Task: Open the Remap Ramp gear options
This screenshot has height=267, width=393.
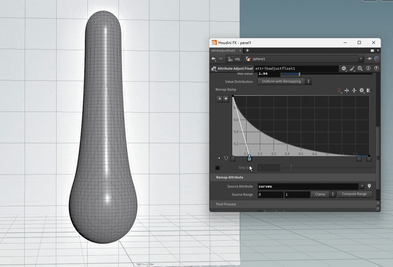Action: 362,90
